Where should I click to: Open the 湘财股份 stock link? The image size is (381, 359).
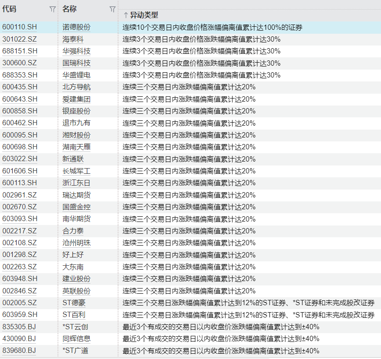coord(76,135)
